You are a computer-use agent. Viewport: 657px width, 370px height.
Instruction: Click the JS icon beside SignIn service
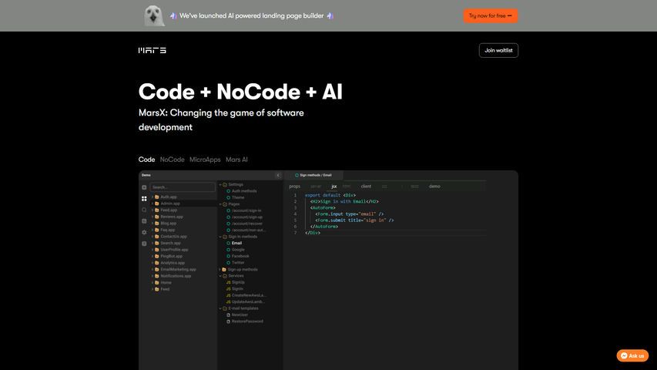coord(228,288)
